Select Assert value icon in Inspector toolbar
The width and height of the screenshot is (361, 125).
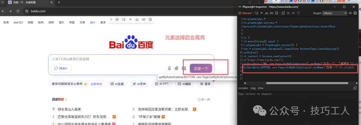271,13
